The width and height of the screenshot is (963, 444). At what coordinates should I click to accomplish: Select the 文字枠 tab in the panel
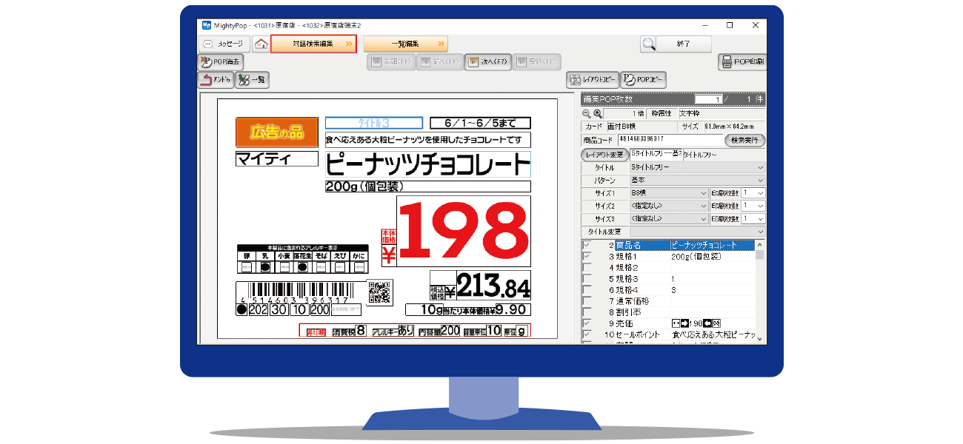click(690, 114)
